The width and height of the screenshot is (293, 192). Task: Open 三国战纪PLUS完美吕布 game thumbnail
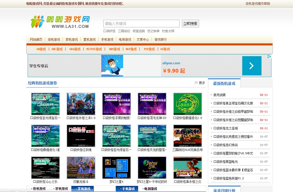coord(188,136)
